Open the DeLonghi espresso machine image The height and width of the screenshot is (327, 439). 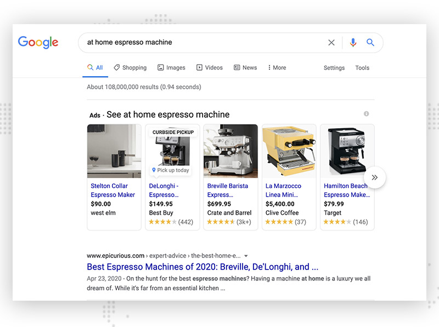click(172, 151)
